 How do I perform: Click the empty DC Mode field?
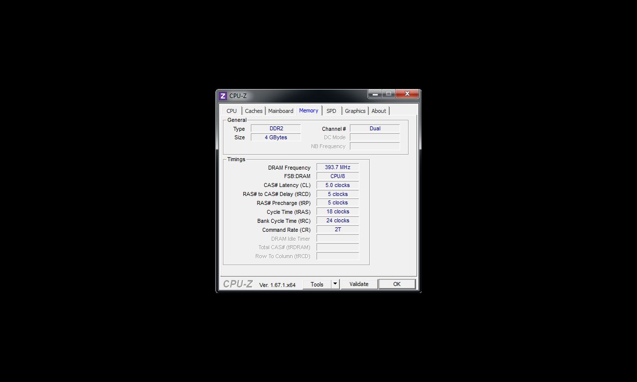coord(375,137)
